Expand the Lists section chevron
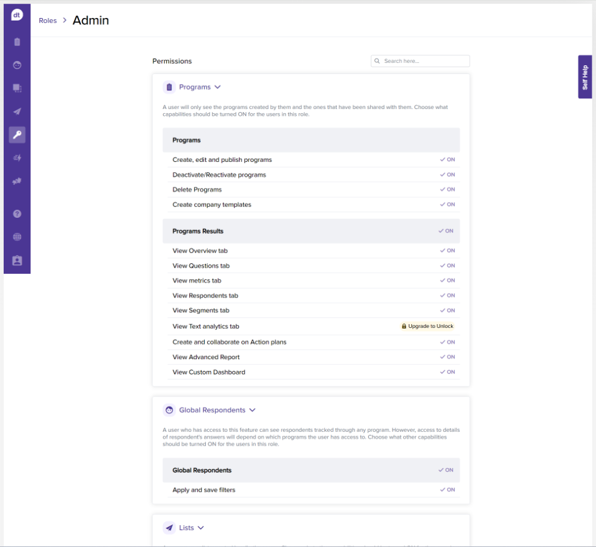The image size is (596, 547). click(201, 528)
